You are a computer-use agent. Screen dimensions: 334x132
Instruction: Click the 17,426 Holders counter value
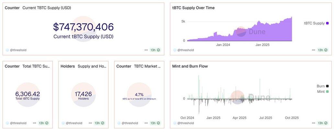coord(83,94)
